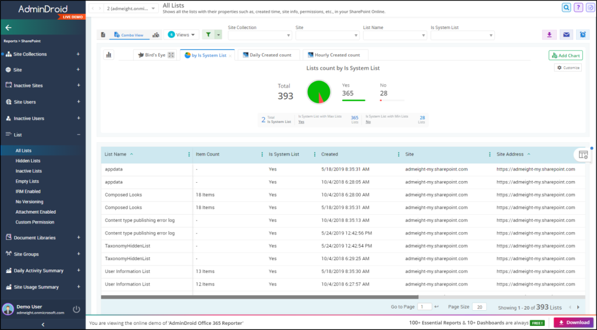This screenshot has height=330, width=597.
Task: Open Inactive Lists report
Action: point(29,171)
